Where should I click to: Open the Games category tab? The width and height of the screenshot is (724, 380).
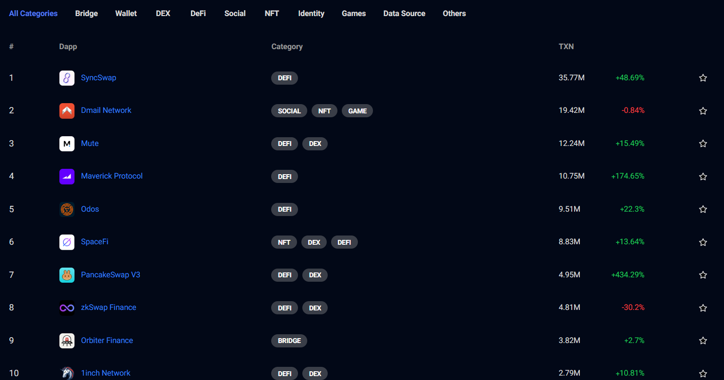click(354, 14)
